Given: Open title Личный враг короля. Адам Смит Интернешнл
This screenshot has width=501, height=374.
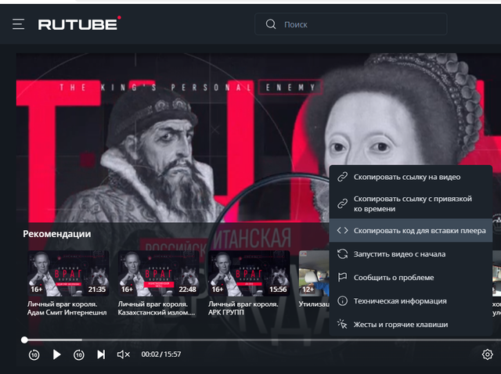Looking at the screenshot, I should click(67, 308).
